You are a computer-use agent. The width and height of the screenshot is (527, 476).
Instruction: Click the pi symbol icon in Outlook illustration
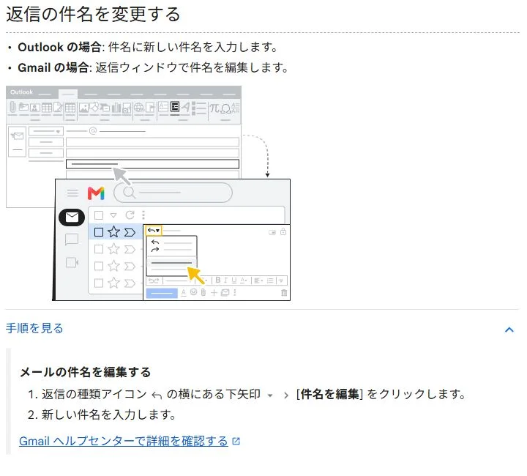[214, 108]
